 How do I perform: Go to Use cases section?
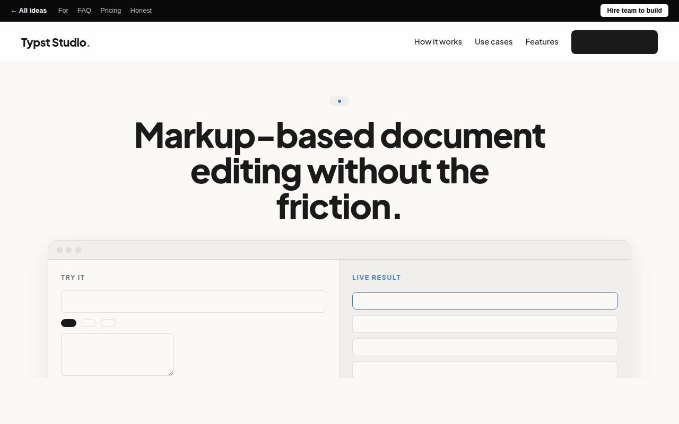[x=494, y=42]
